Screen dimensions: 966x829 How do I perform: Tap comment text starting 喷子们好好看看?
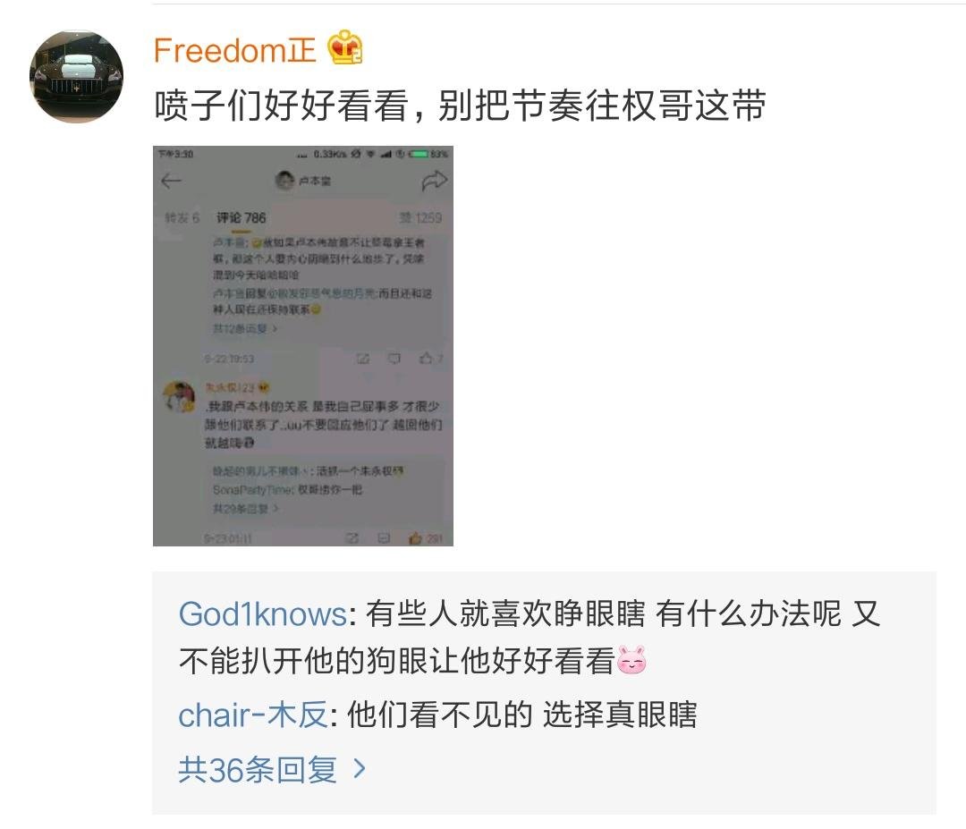(460, 105)
